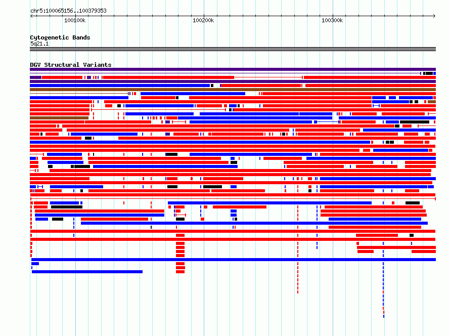The image size is (450, 336).
Task: Click the right arrowhead of the ruler
Action: click(434, 16)
